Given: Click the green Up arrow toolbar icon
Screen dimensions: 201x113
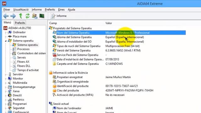Looking at the screenshot, I should (21, 16).
